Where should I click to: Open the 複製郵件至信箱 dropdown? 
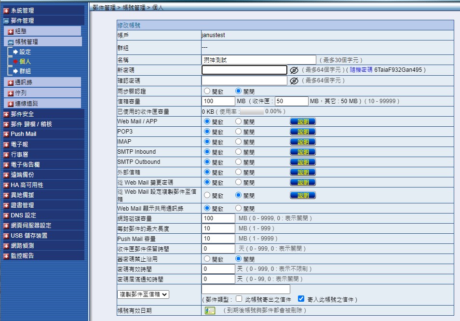[143, 294]
